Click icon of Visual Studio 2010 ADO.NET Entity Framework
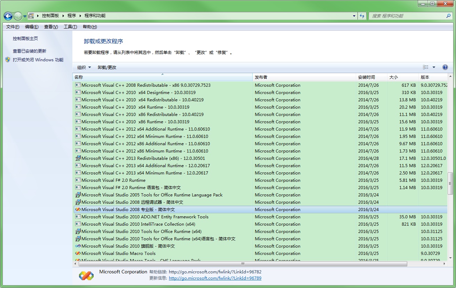 click(x=78, y=217)
